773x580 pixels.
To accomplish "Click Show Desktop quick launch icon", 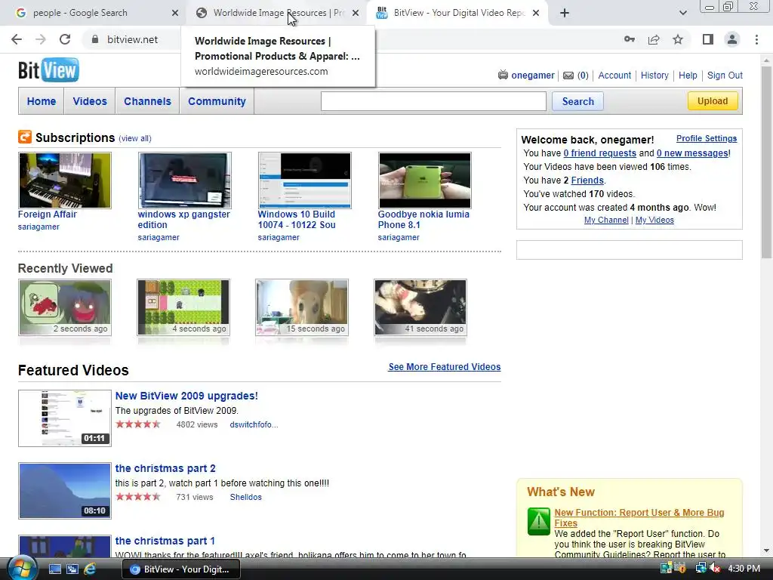I will 54,569.
